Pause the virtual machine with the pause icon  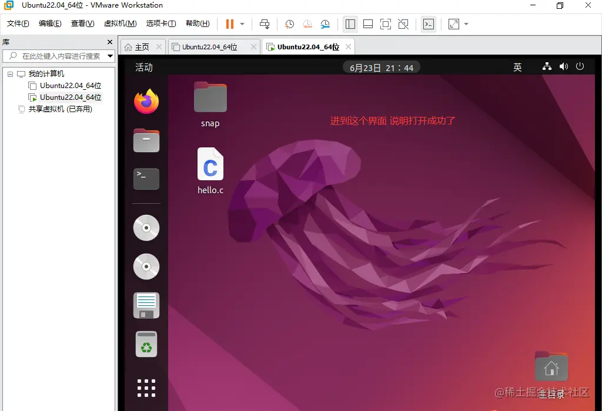(x=230, y=23)
